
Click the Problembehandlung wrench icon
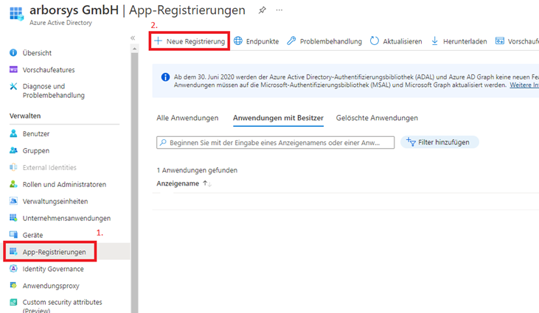(x=292, y=41)
